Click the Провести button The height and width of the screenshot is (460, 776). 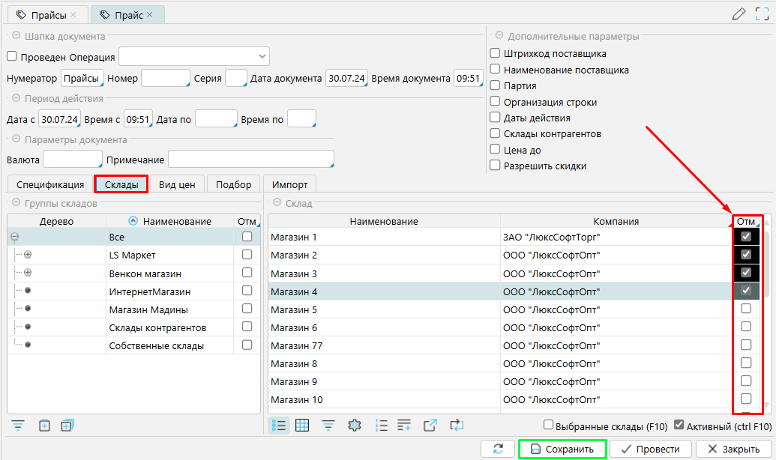click(x=650, y=449)
